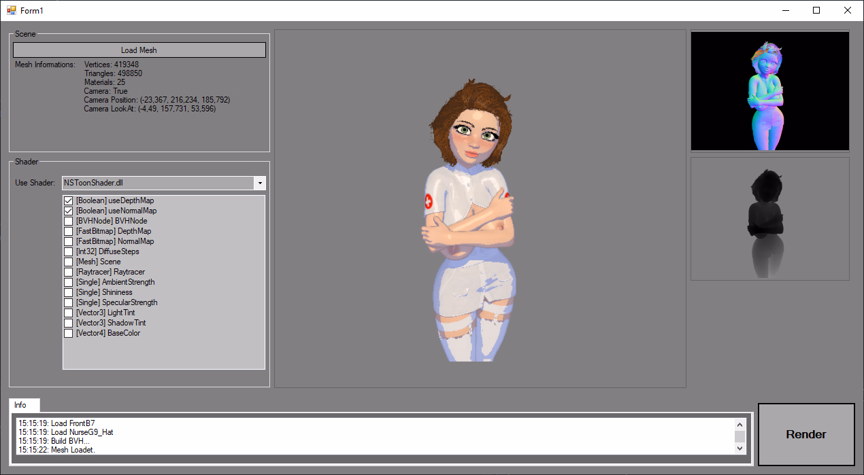
Task: Check the AmbientStrength option
Action: tap(69, 283)
